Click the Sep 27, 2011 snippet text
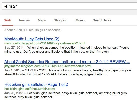 (14, 47)
